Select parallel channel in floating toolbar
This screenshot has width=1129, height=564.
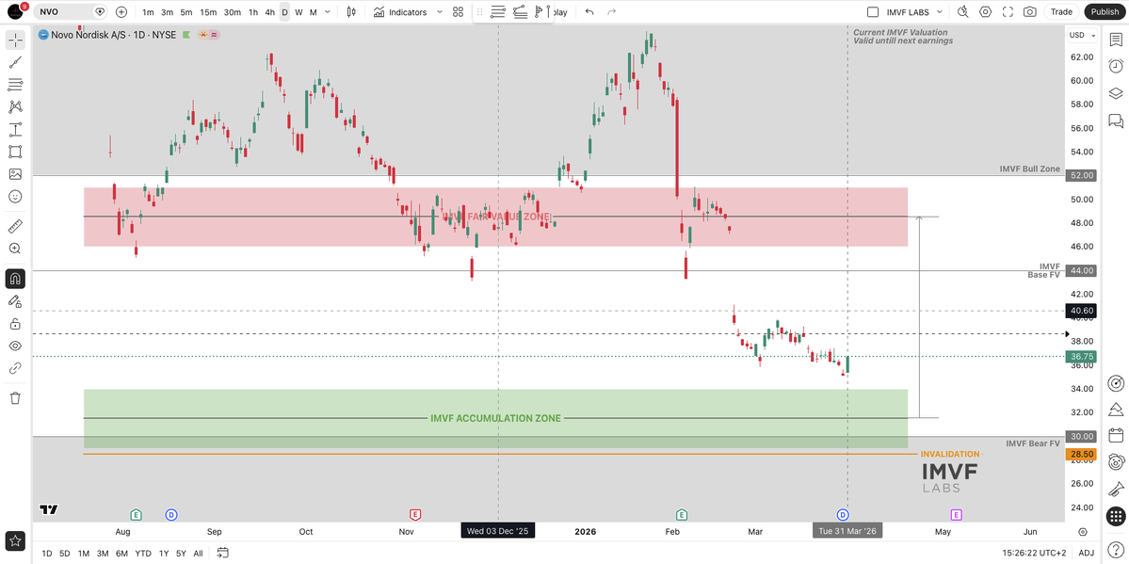coord(520,11)
